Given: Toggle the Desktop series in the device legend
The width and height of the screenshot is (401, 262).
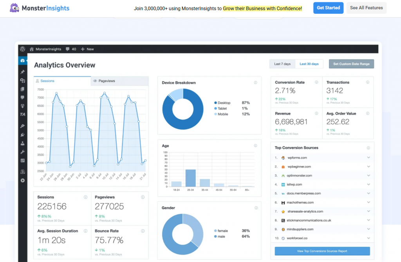Looking at the screenshot, I should (x=223, y=103).
